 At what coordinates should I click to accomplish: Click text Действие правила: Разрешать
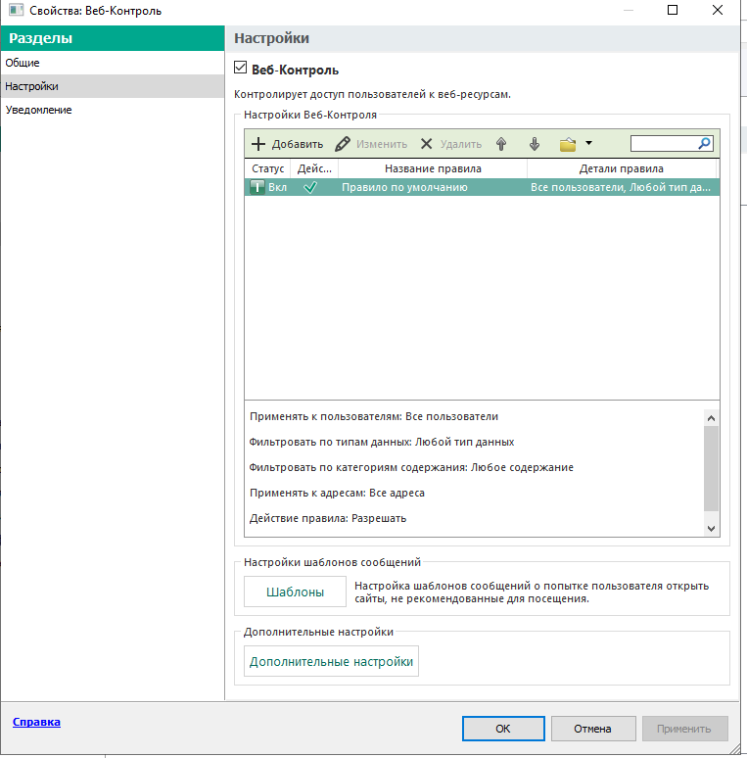point(328,518)
